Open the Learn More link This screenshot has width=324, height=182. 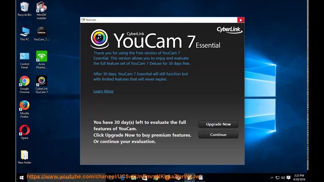coord(103,91)
